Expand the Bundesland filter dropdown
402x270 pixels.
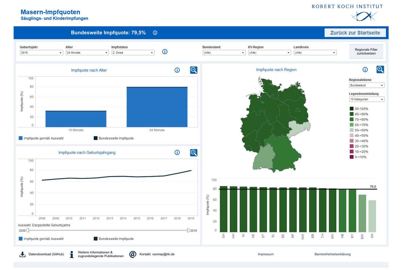(x=224, y=53)
